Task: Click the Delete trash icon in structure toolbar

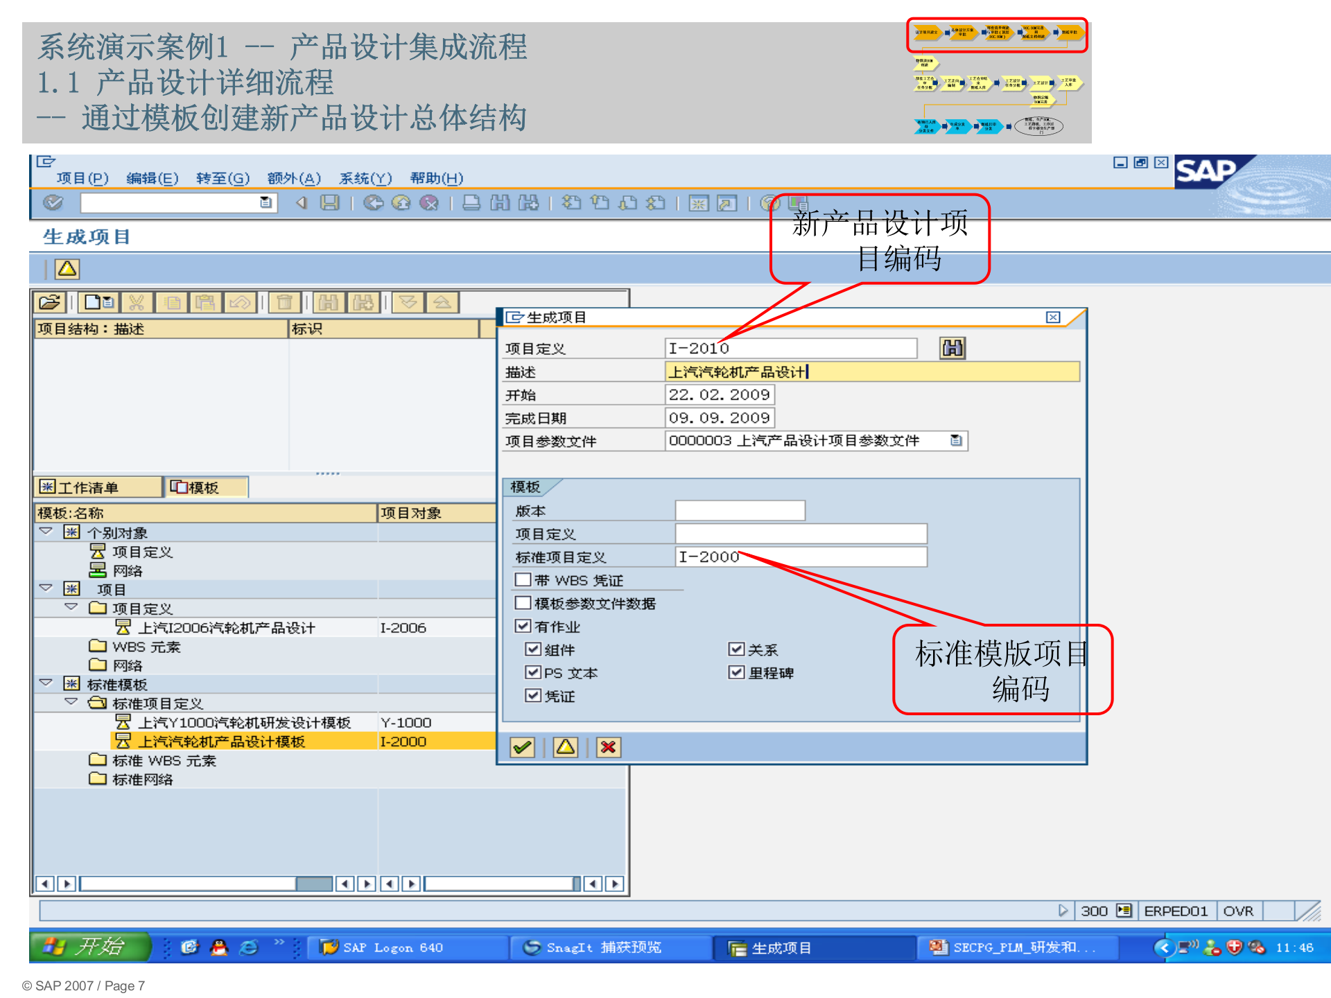Action: 284,301
